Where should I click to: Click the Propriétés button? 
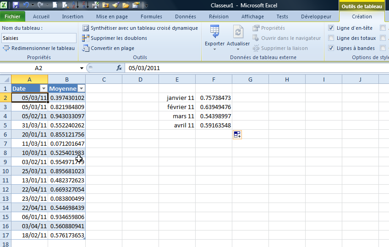click(x=268, y=28)
